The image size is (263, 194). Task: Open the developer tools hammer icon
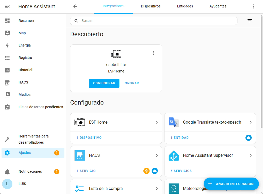7,139
